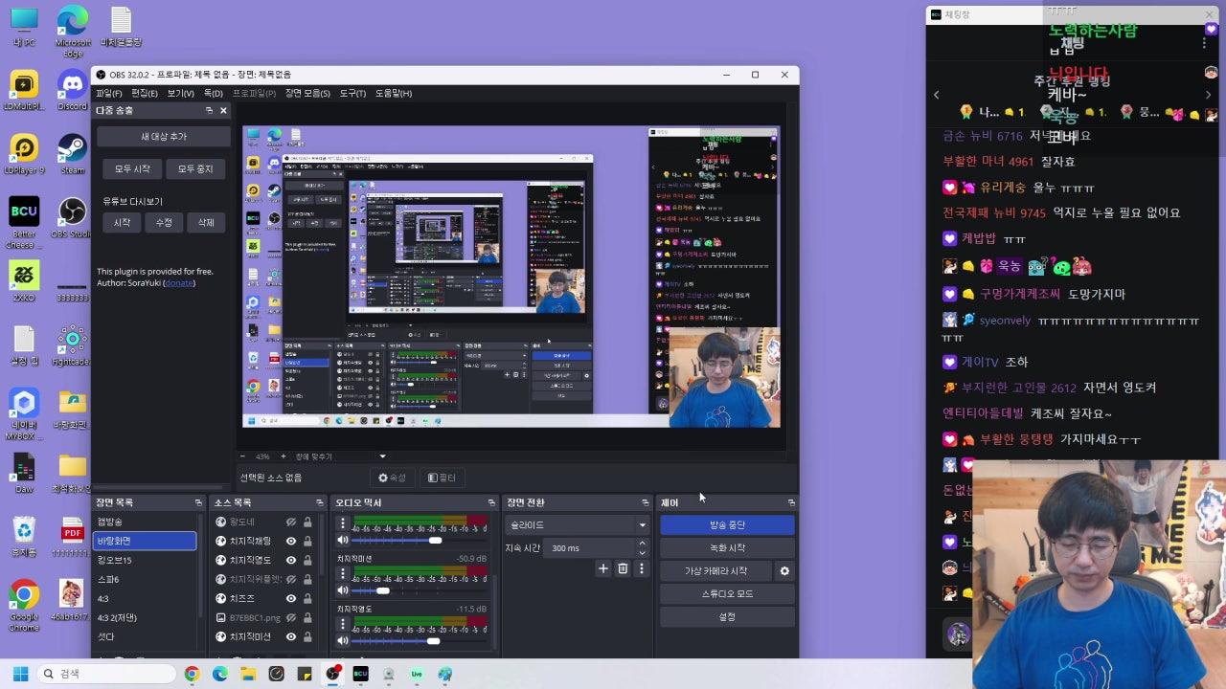1226x689 pixels.
Task: Click the 방송 중단 button
Action: (727, 525)
